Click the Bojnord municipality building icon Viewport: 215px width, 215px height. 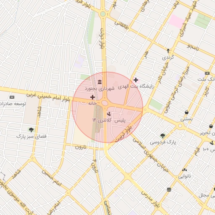pyautogui.click(x=100, y=82)
